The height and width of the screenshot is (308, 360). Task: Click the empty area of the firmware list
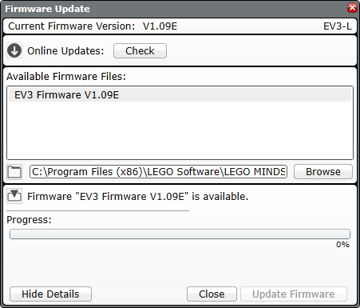[x=180, y=130]
